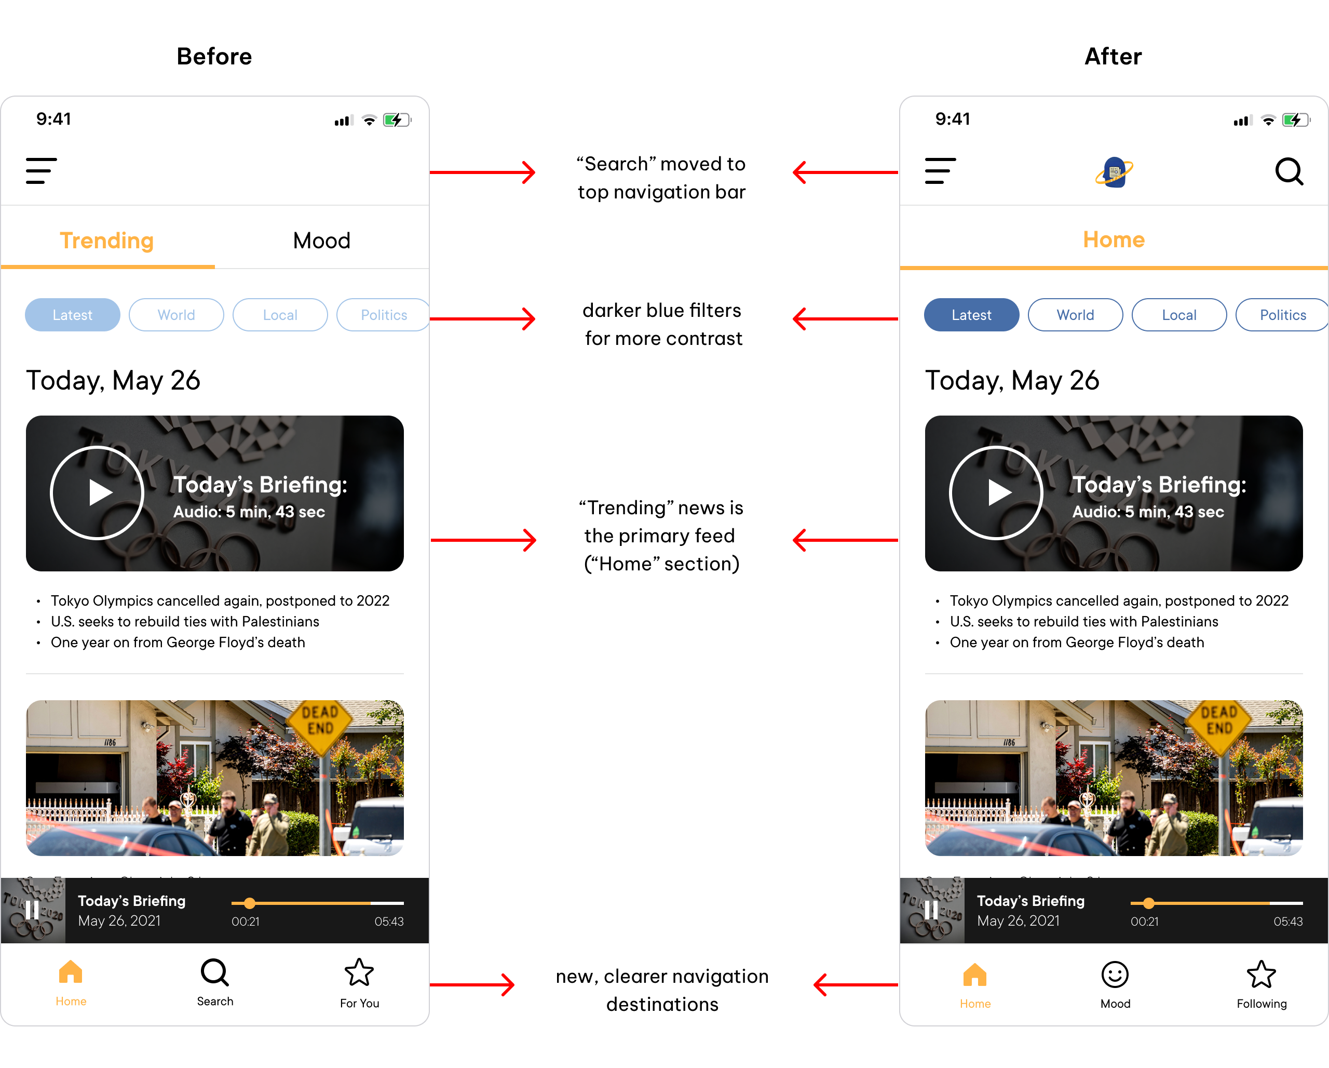
Task: Tap the hamburger menu icon left screen
Action: (x=42, y=171)
